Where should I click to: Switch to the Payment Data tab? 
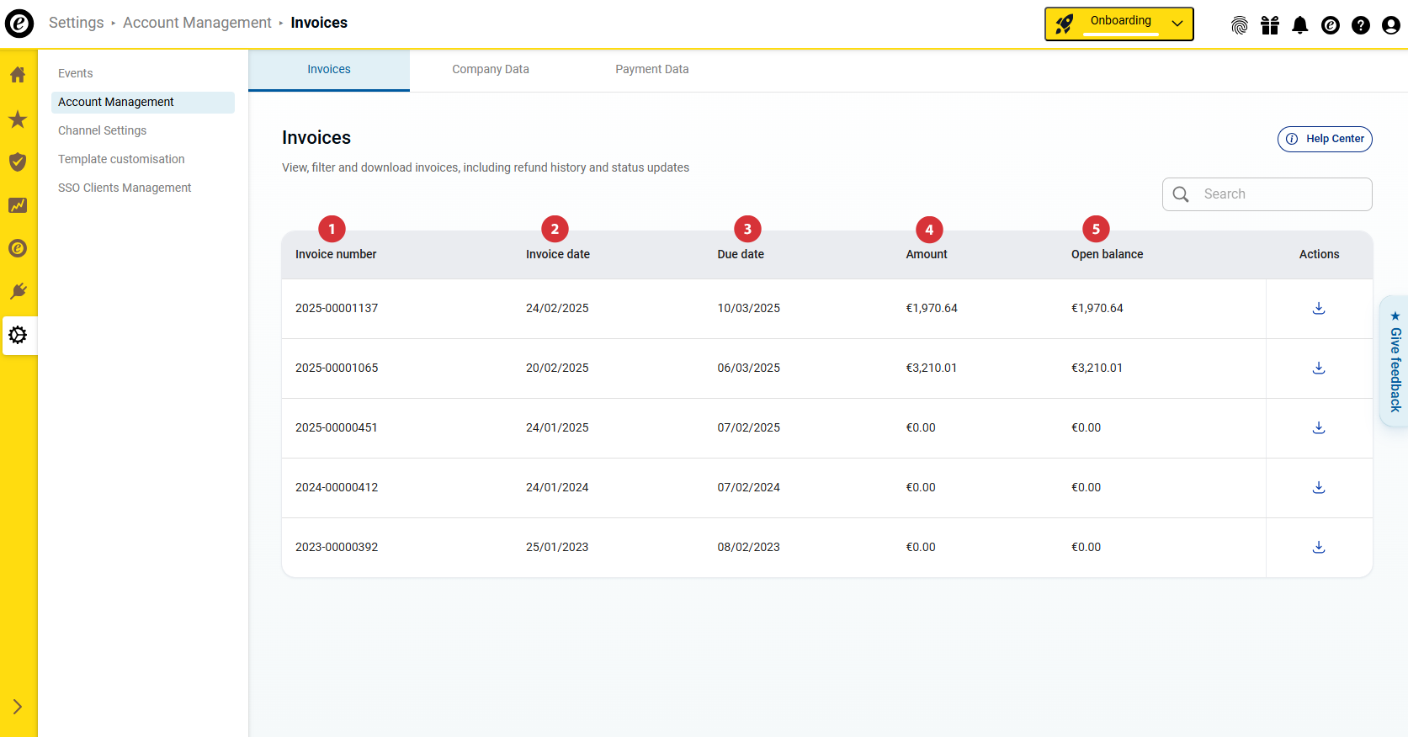651,70
